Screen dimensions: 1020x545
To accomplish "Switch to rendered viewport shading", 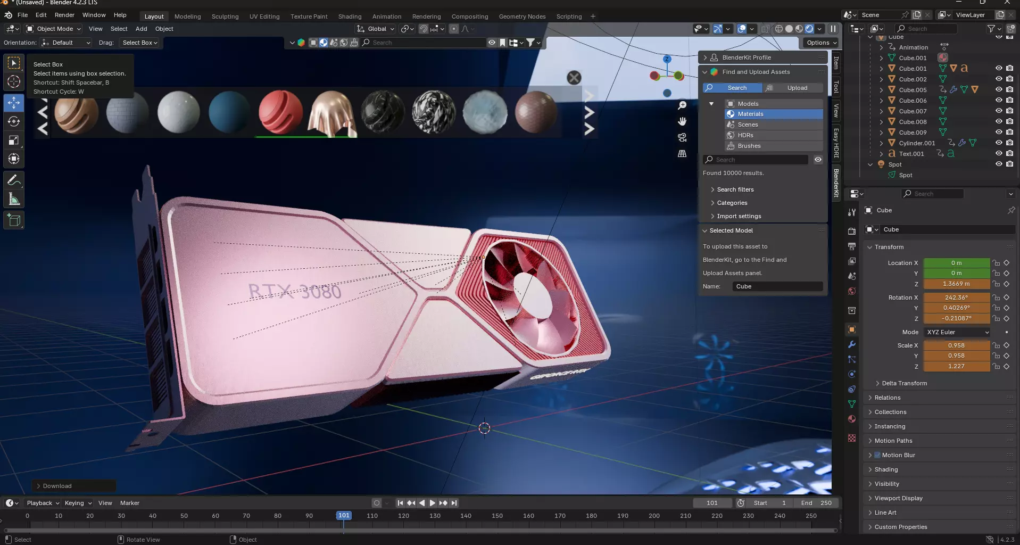I will tap(809, 29).
